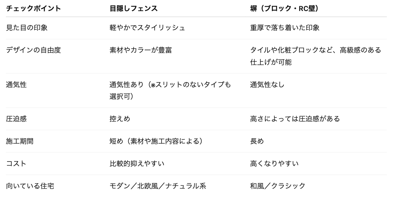The image size is (397, 198).
Task: Click the 控えめ cell
Action: (120, 119)
